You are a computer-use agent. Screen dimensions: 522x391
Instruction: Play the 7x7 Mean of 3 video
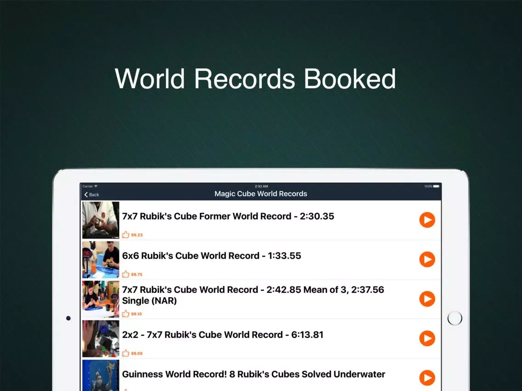pos(427,299)
